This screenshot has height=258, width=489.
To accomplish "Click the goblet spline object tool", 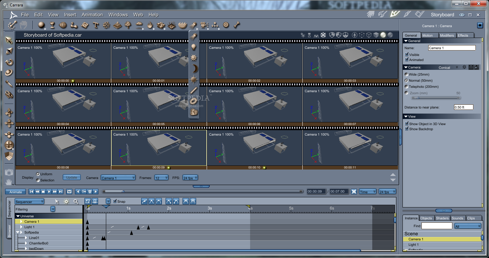I will click(52, 25).
